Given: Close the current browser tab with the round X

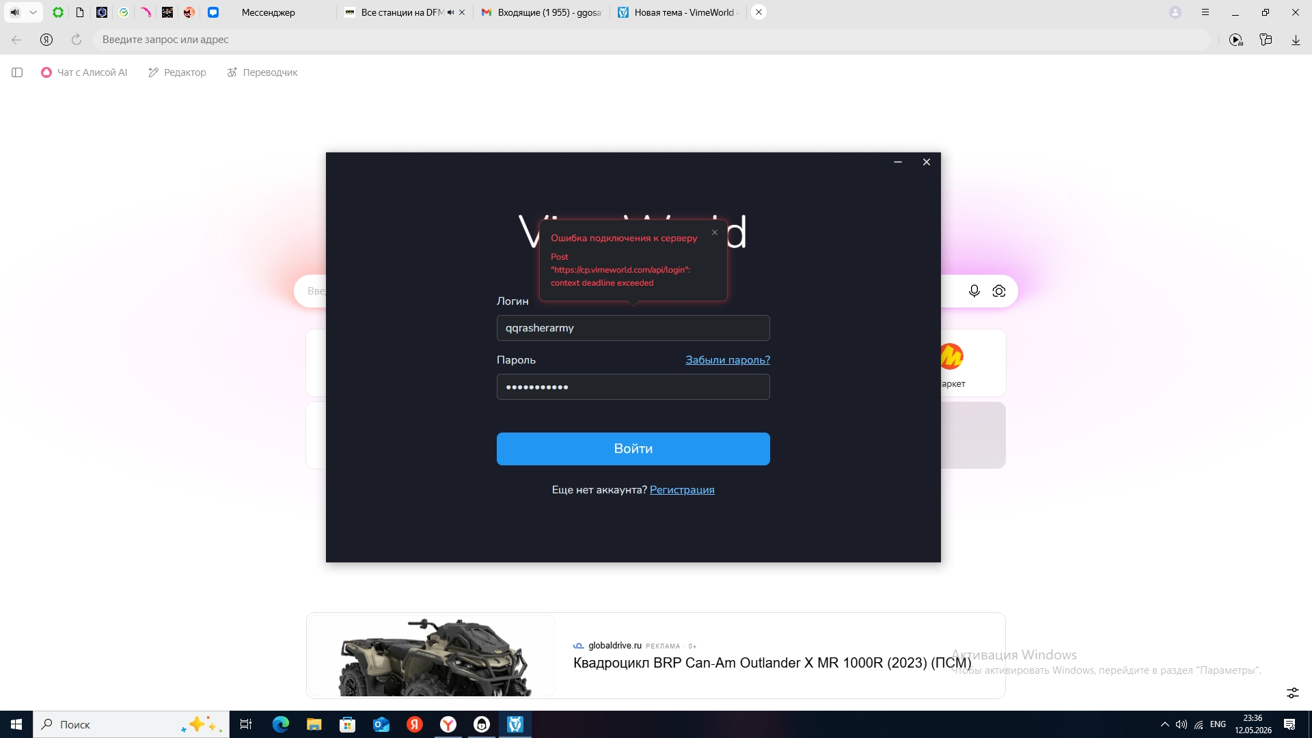Looking at the screenshot, I should click(x=758, y=12).
